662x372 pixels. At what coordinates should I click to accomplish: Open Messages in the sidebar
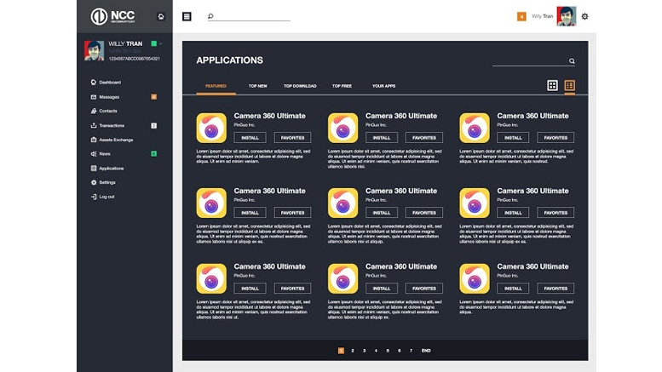click(x=109, y=97)
